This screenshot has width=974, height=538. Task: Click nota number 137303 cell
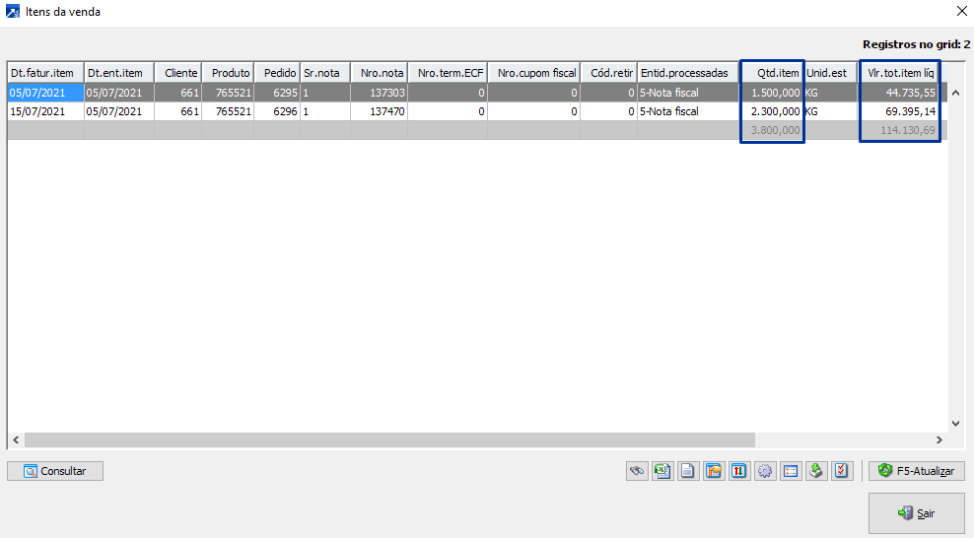point(379,93)
